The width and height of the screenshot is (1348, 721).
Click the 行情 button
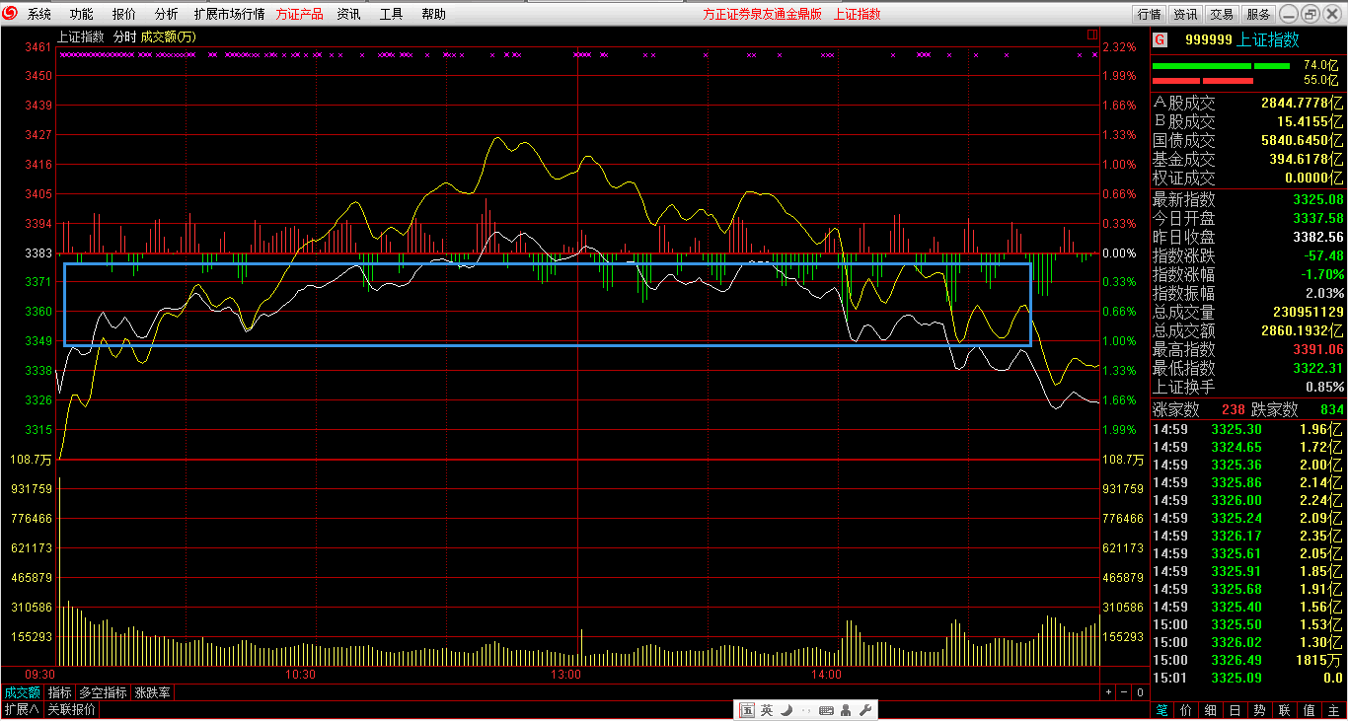[1149, 14]
